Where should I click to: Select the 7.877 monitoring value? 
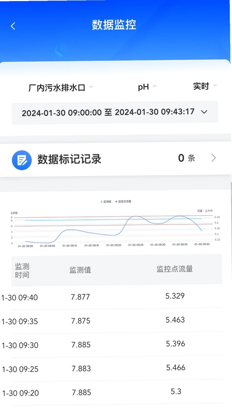80,297
